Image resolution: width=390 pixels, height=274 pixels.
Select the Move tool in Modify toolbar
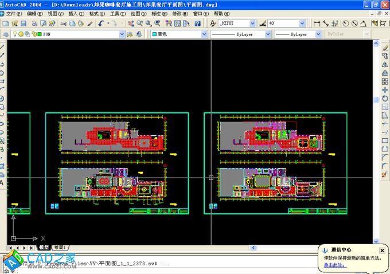click(385, 89)
